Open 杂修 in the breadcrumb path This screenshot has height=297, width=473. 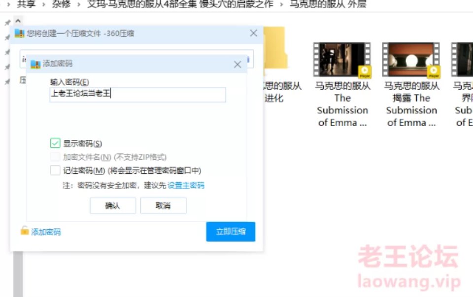click(61, 4)
